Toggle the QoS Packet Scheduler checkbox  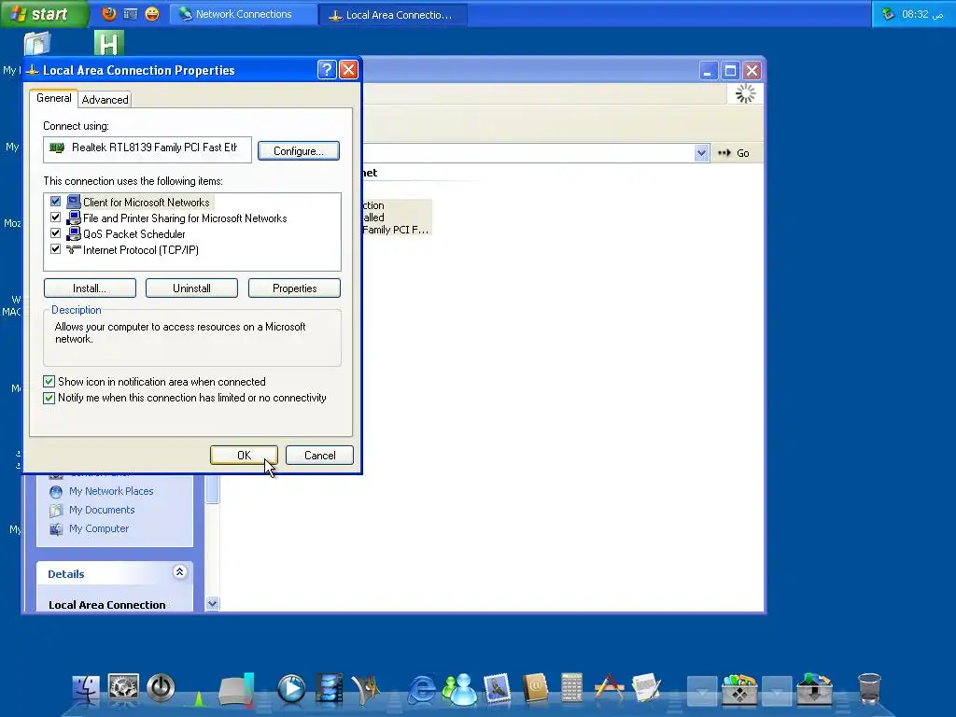[55, 232]
